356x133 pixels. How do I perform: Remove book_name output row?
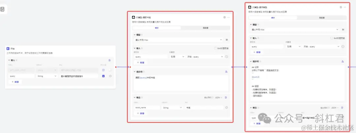click(226, 108)
